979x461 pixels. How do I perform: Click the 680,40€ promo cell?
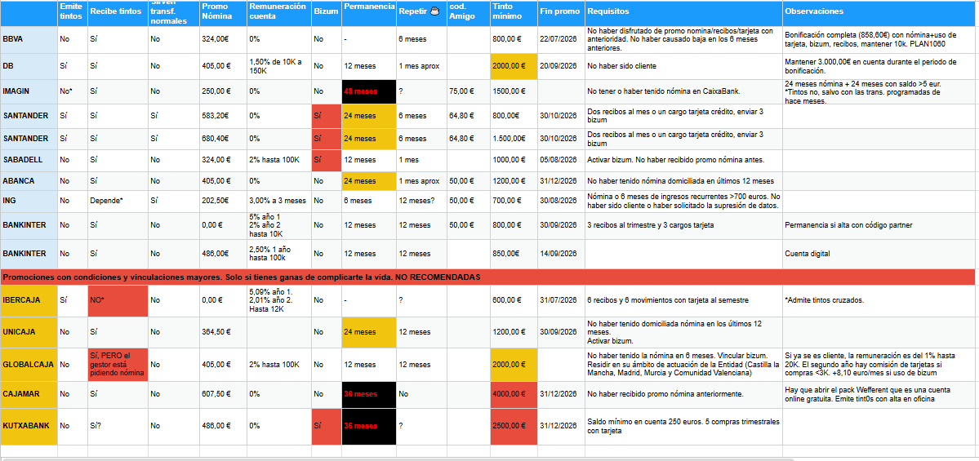point(223,139)
